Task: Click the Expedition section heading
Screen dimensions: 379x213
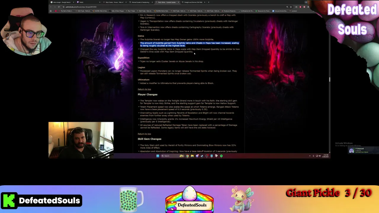Action: pyautogui.click(x=144, y=58)
